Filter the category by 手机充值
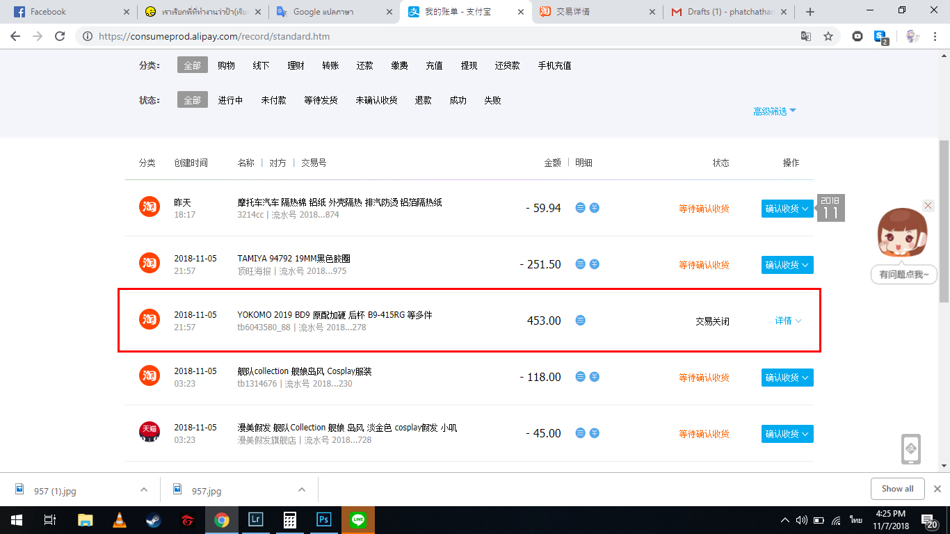950x534 pixels. coord(554,65)
